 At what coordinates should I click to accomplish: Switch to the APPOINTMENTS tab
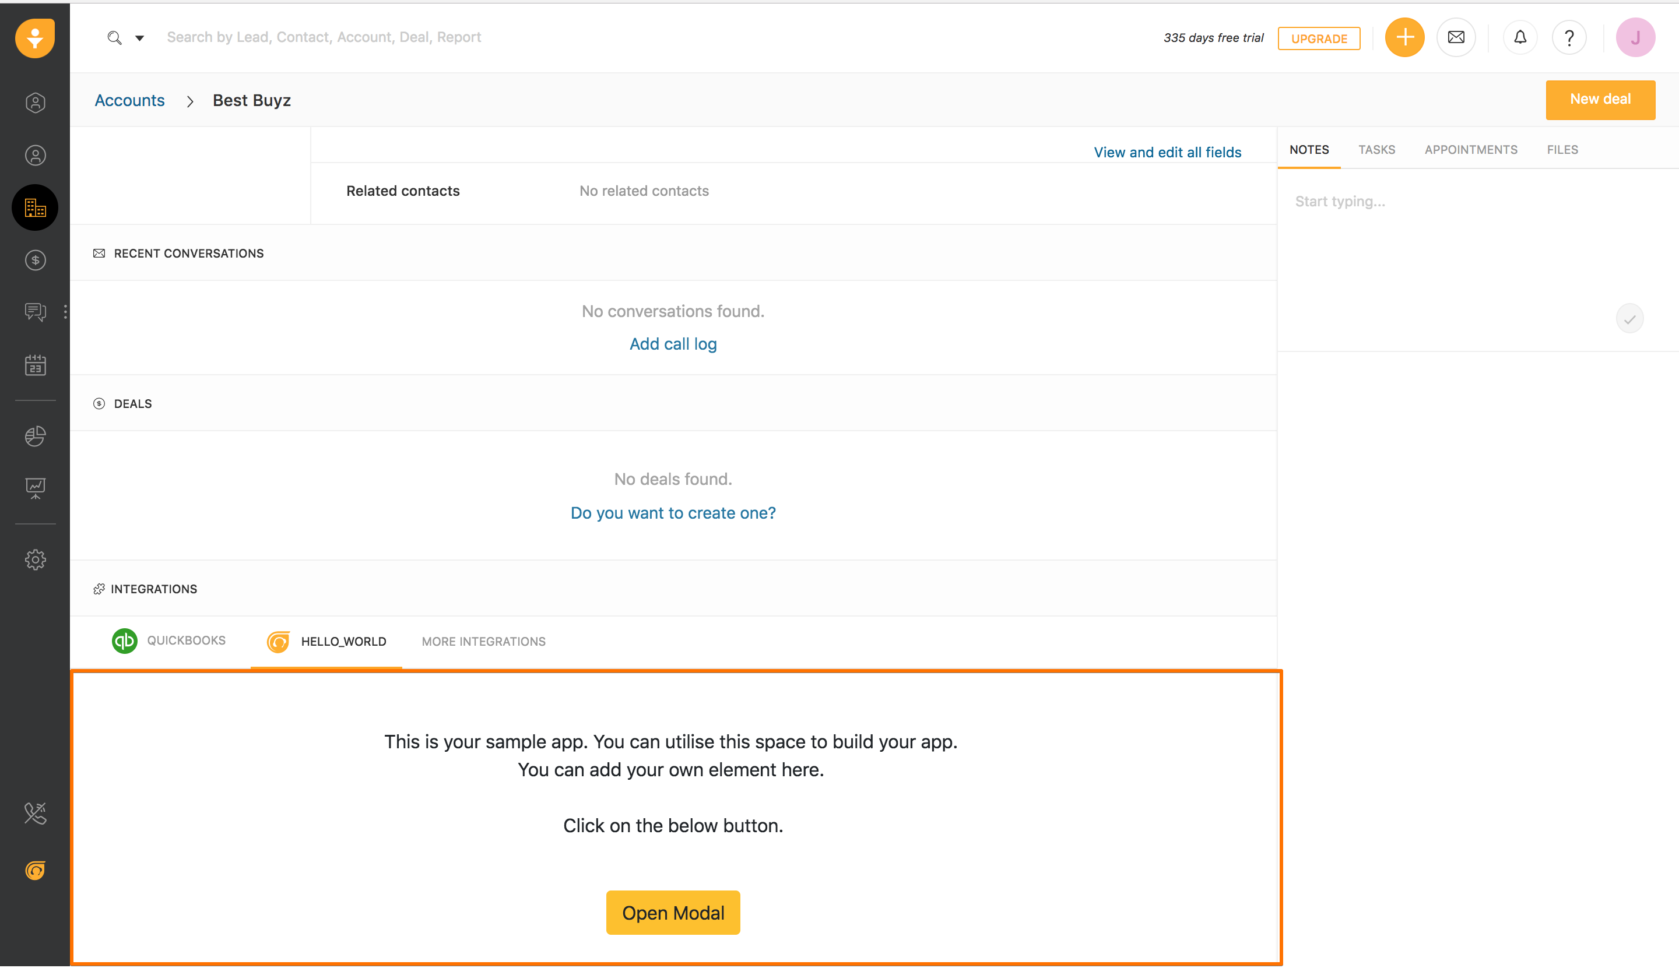tap(1471, 150)
